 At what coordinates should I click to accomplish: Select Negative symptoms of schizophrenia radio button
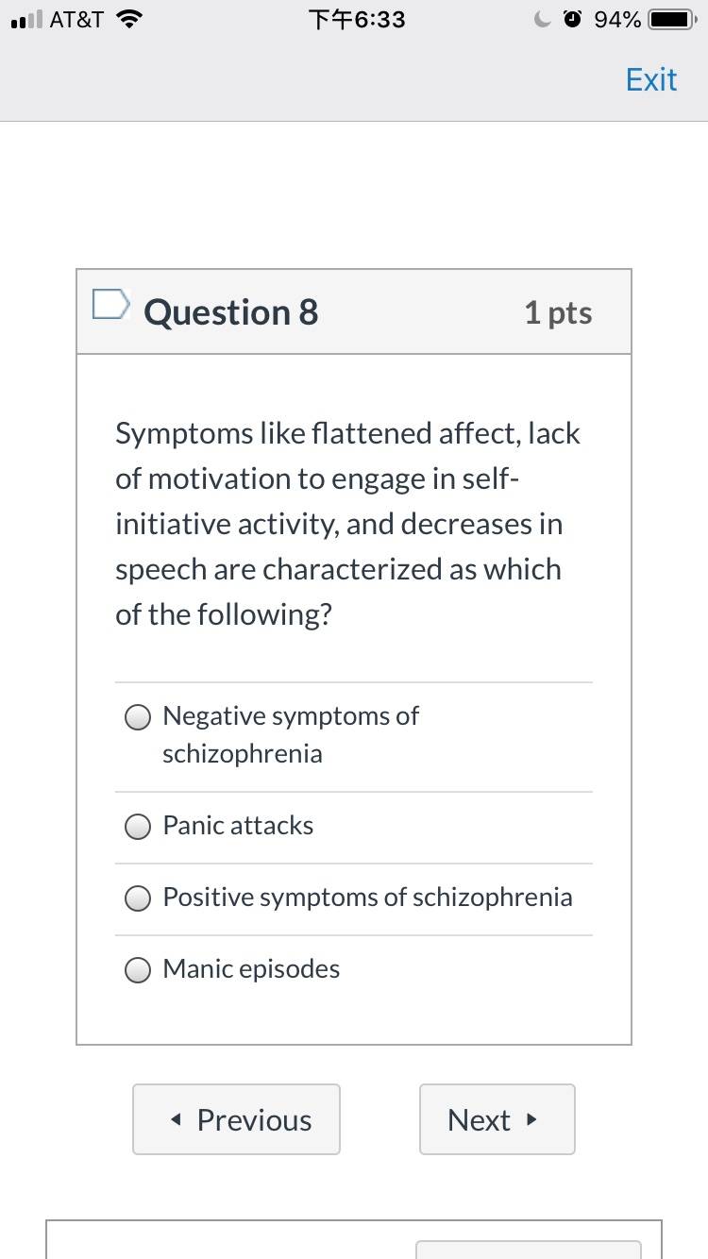[x=139, y=718]
